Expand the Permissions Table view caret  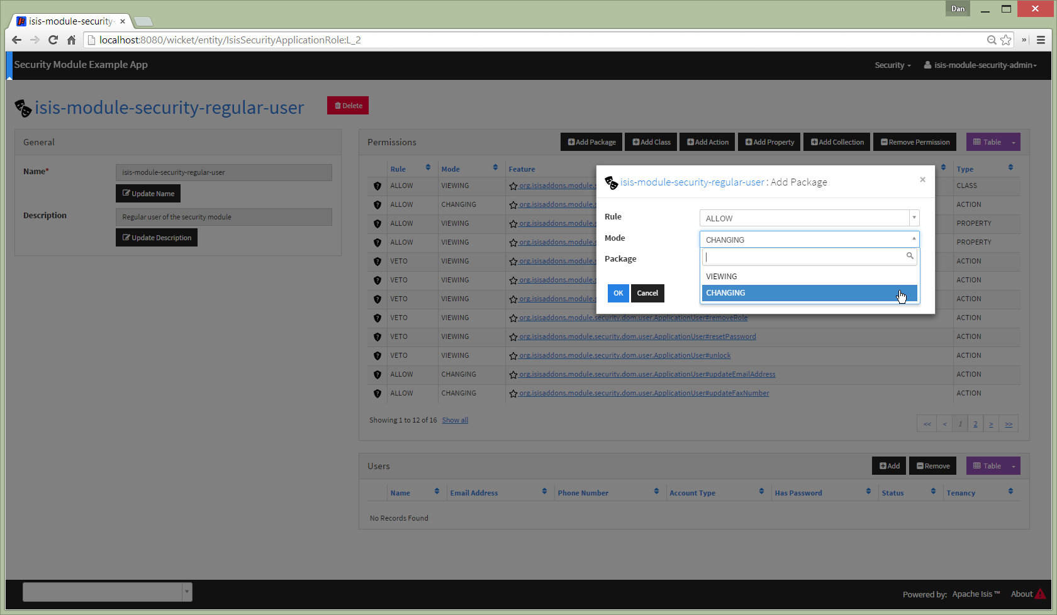(x=1014, y=142)
